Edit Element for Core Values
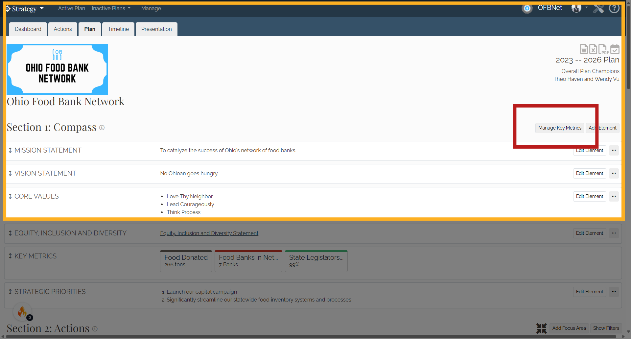Image resolution: width=631 pixels, height=339 pixels. coord(590,196)
